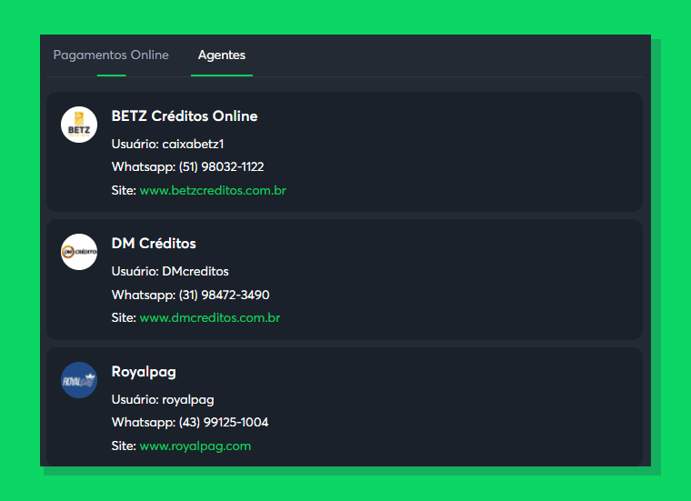Image resolution: width=691 pixels, height=501 pixels.
Task: Click the DM Créditos heading
Action: [154, 244]
